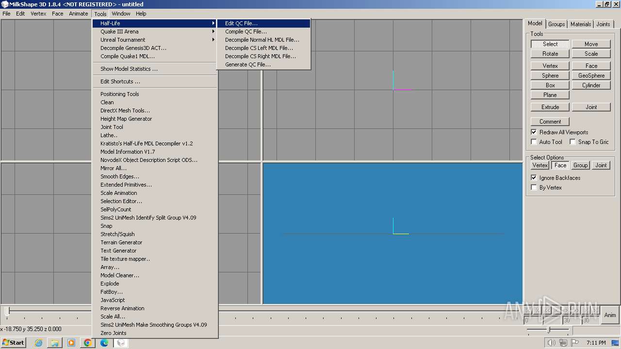Activate the Rotate tool button
Viewport: 621px width, 349px height.
pyautogui.click(x=550, y=54)
